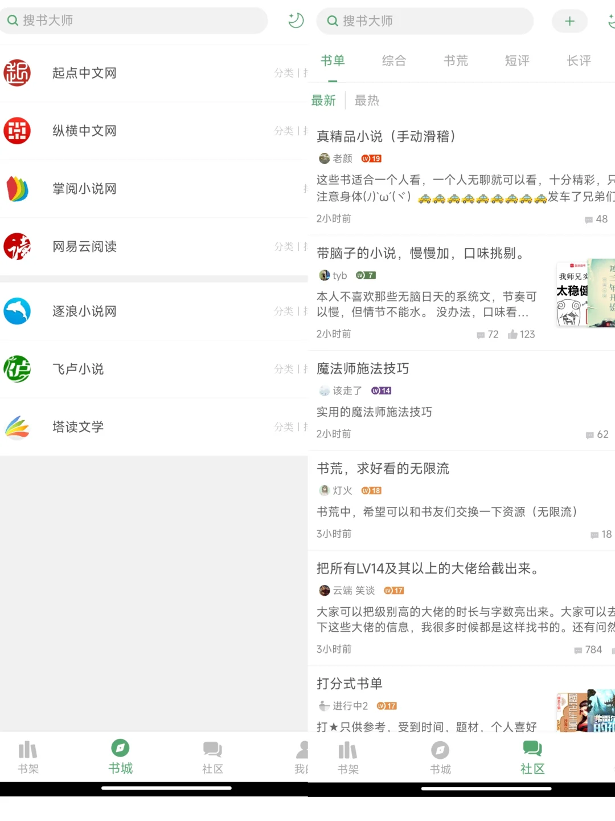Tap the NetEase Cloud Reading (网易云阅读) logo
The height and width of the screenshot is (821, 615).
[17, 246]
